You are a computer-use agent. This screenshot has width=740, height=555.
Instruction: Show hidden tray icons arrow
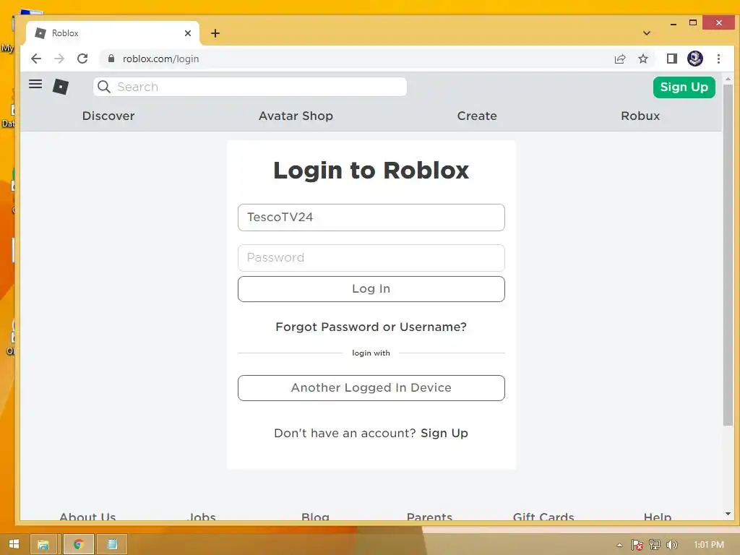point(619,545)
